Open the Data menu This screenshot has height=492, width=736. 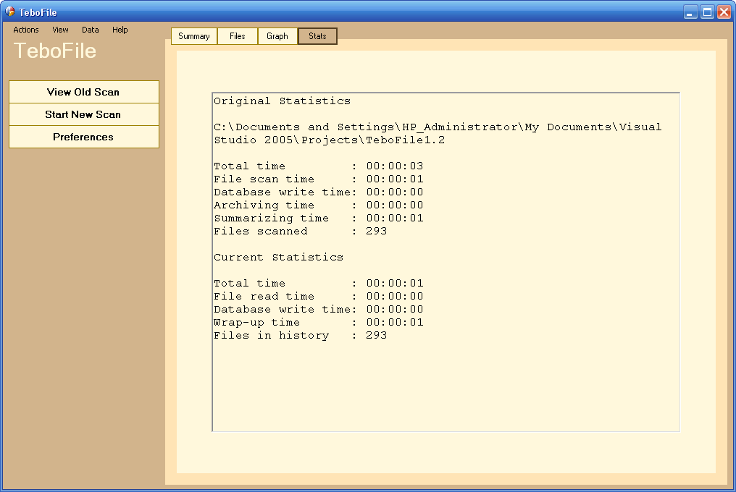click(x=90, y=30)
